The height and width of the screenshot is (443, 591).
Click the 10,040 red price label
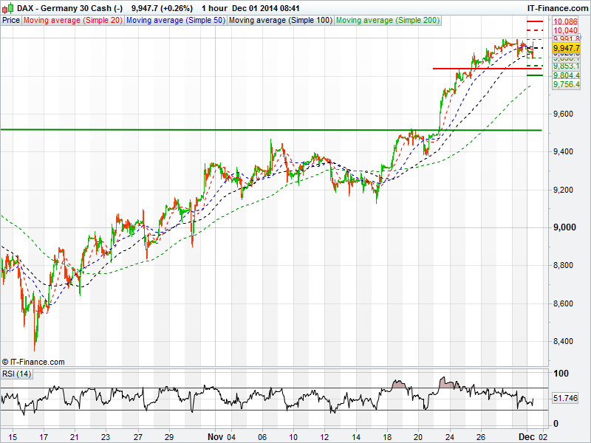566,31
